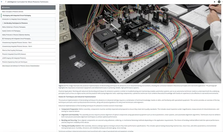223x132 pixels.
Task: Open Characterizing Integrated Photonic Devices – Part II
Action: coord(28,46)
